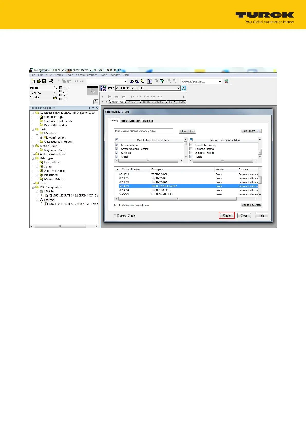Image resolution: width=306 pixels, height=433 pixels.
Task: Open the Tools menu
Action: pos(104,75)
